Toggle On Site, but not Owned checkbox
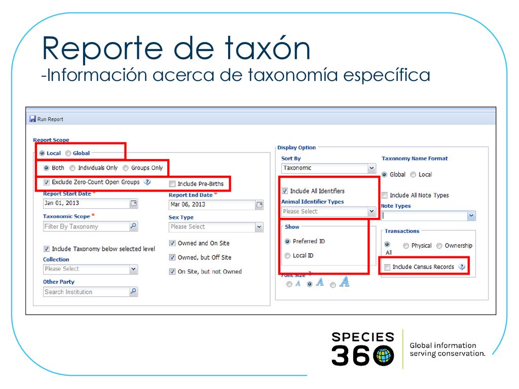 click(172, 271)
